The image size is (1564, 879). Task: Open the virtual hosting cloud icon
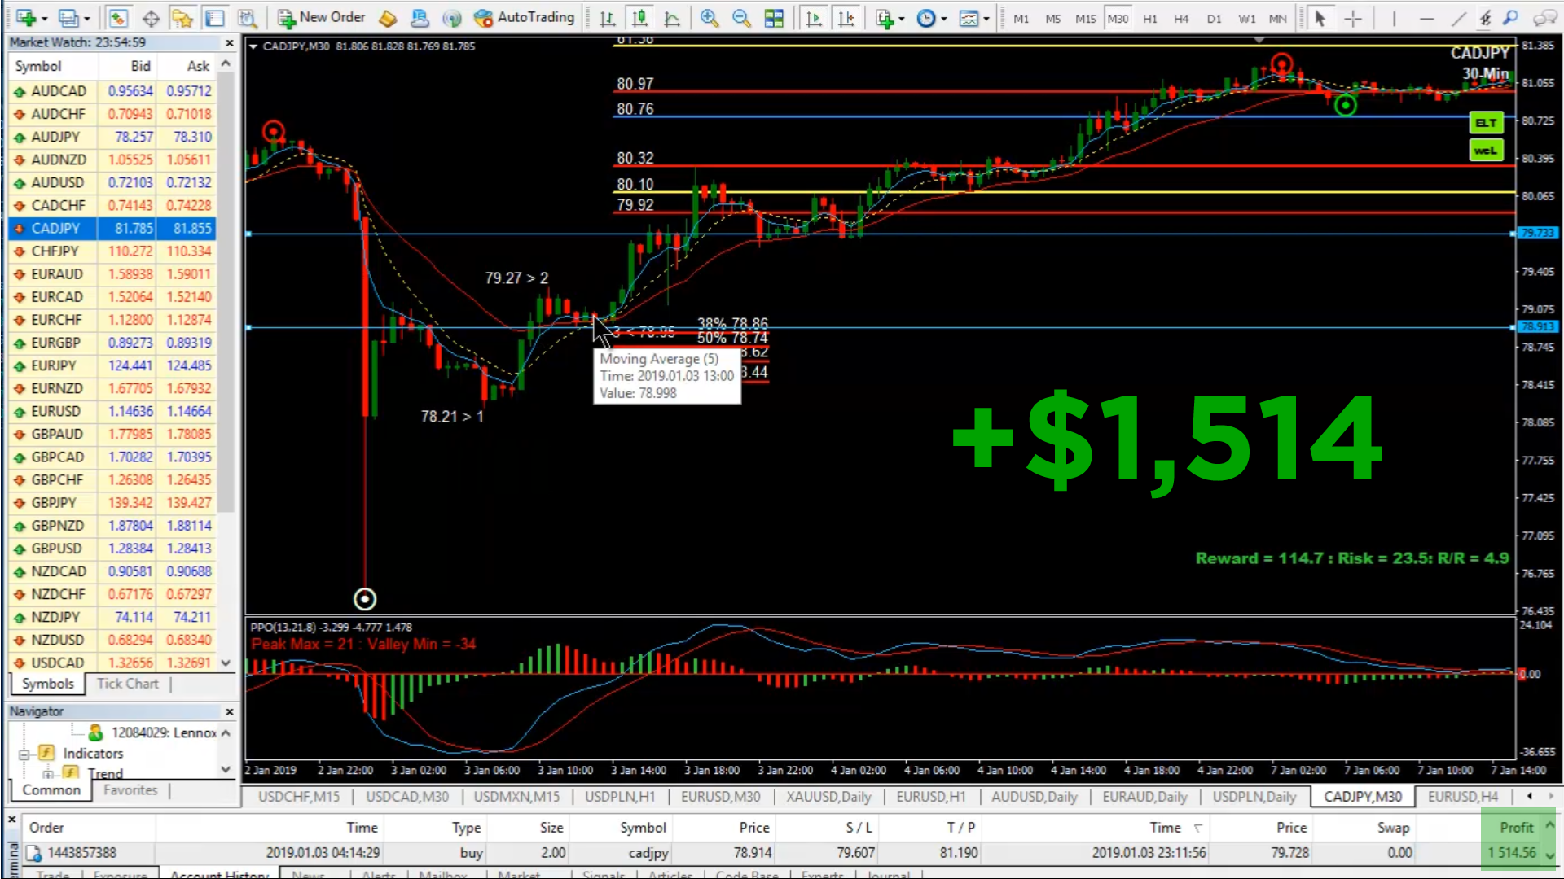click(x=420, y=18)
